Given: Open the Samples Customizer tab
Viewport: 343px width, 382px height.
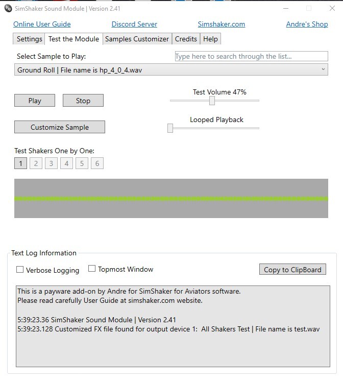Looking at the screenshot, I should 137,39.
